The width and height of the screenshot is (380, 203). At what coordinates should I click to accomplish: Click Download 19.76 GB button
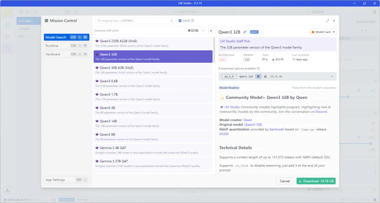(x=316, y=181)
